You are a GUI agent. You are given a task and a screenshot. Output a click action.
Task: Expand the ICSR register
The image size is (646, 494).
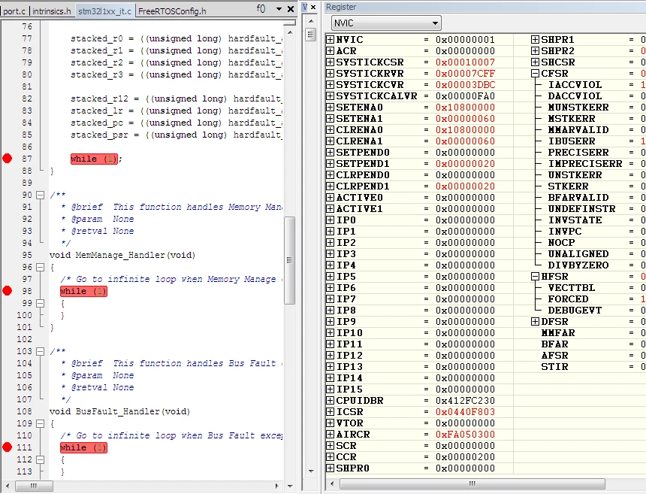(x=330, y=411)
